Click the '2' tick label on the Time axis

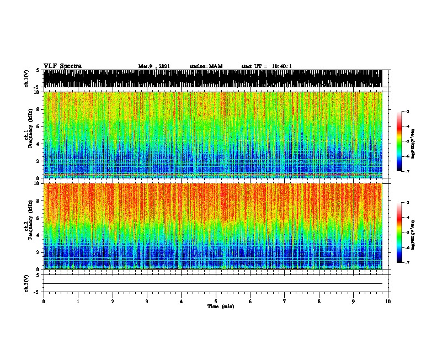tap(113, 301)
